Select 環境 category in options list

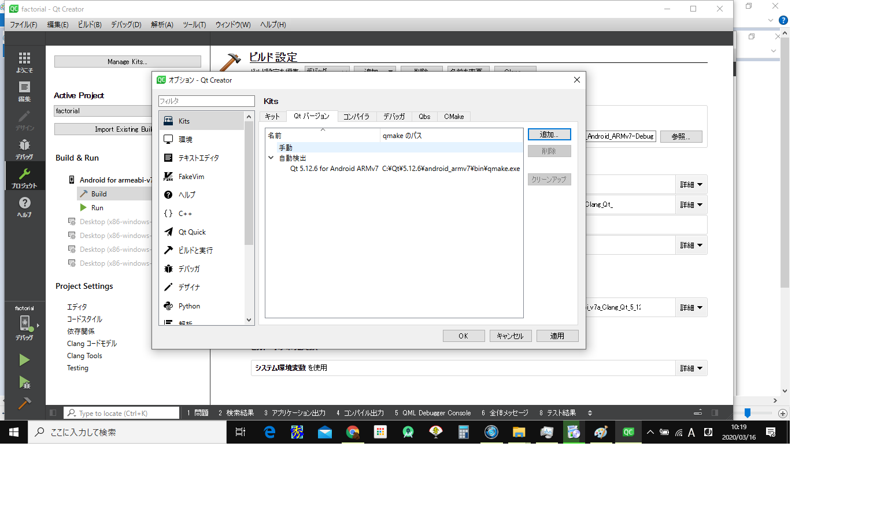tap(202, 139)
